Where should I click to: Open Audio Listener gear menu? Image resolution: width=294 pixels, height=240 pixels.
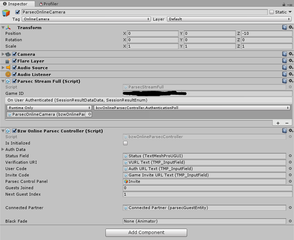[290, 74]
